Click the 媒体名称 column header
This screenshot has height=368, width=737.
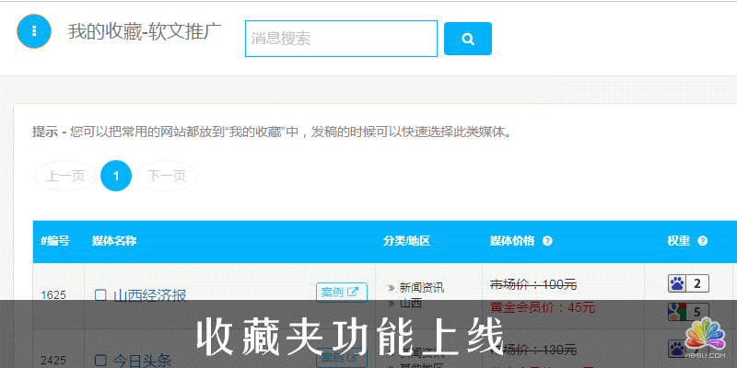point(114,241)
